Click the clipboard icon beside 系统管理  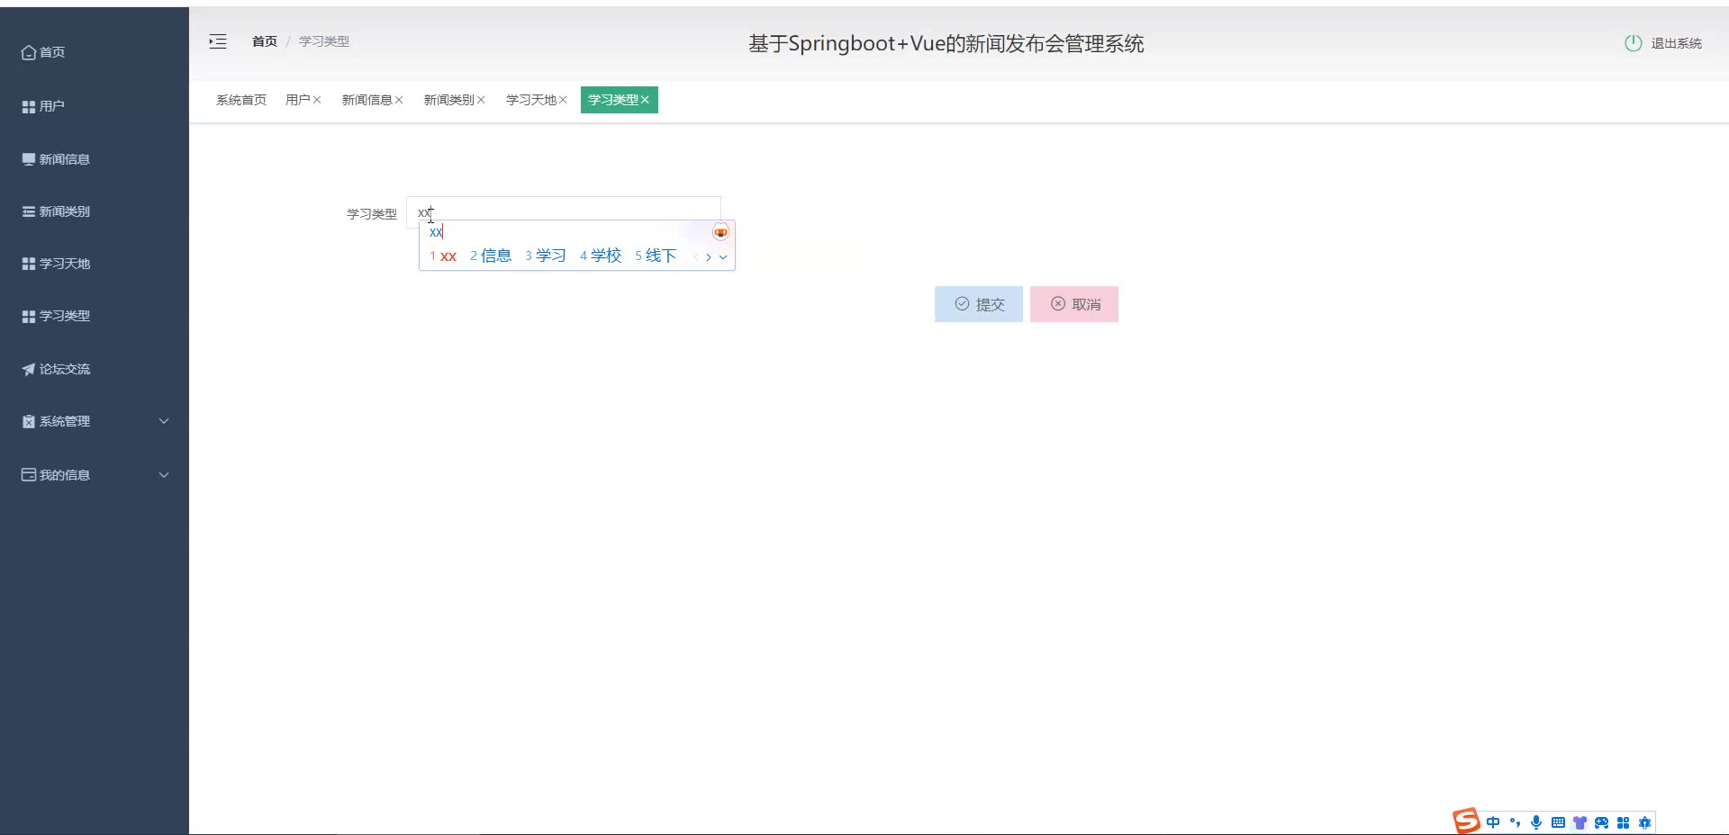[x=29, y=421]
